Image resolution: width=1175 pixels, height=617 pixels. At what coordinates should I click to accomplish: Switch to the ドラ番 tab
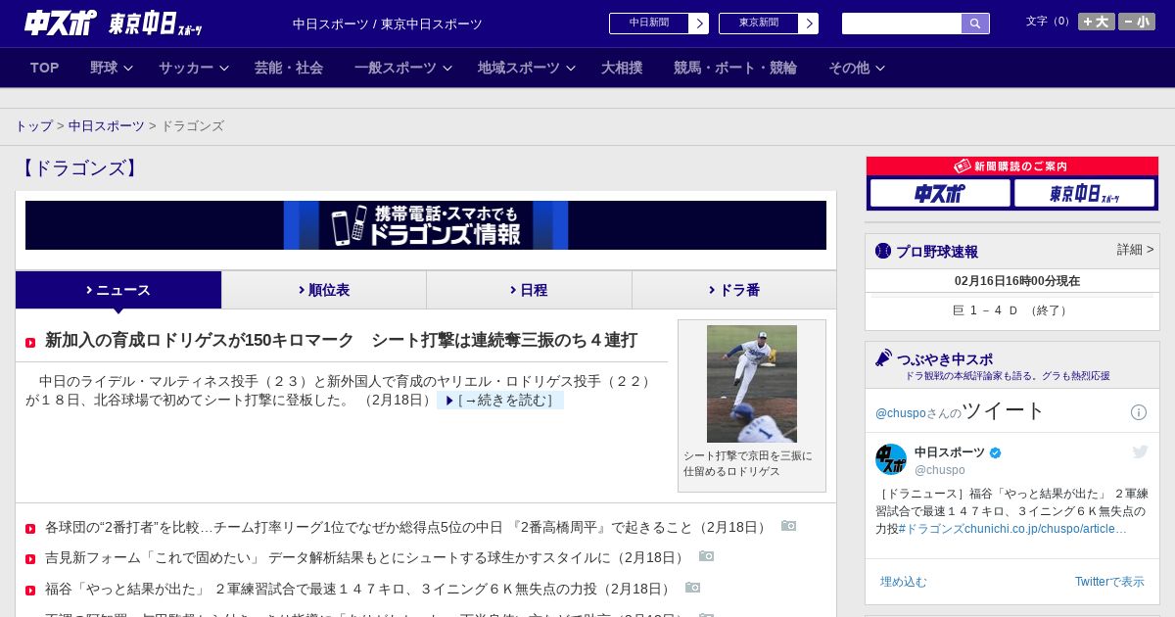(734, 290)
